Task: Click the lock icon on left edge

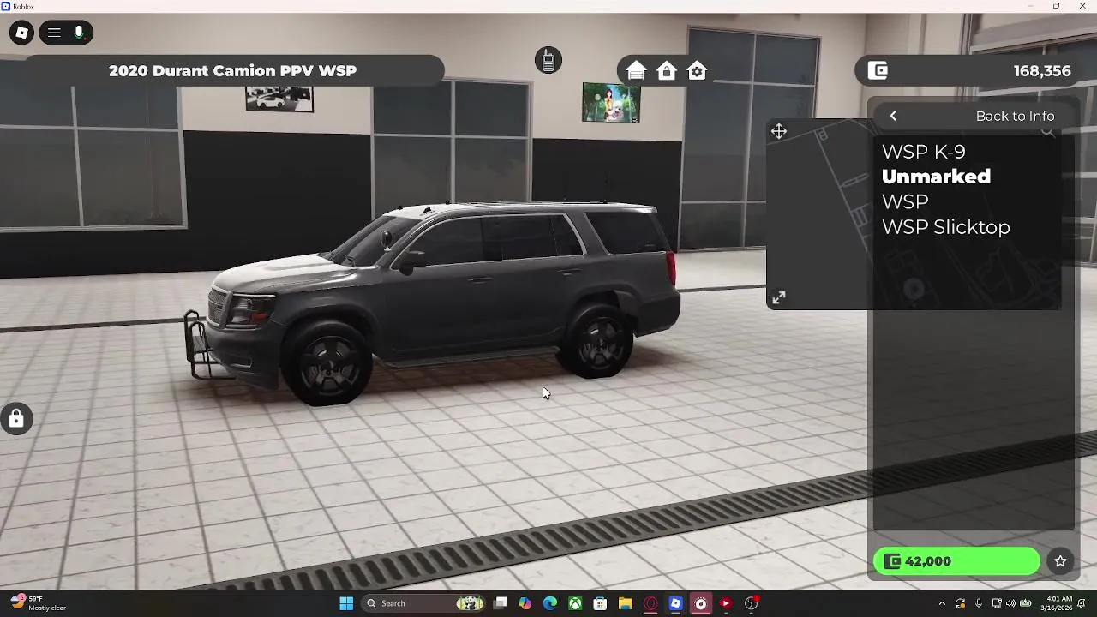Action: point(16,419)
